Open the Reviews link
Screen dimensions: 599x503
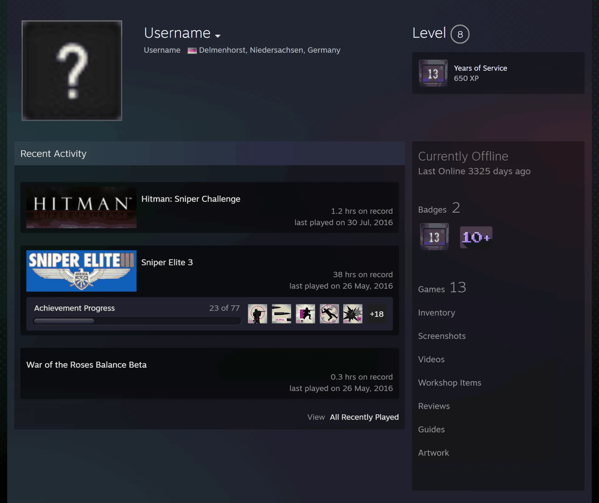(434, 406)
